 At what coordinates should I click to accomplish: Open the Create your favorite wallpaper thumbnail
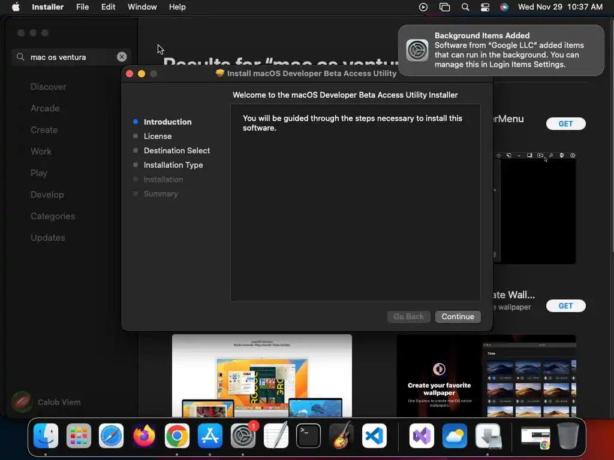click(x=486, y=376)
